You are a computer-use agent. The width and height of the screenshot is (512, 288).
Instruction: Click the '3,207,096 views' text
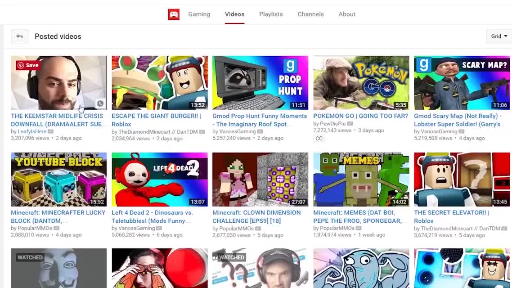coord(30,138)
